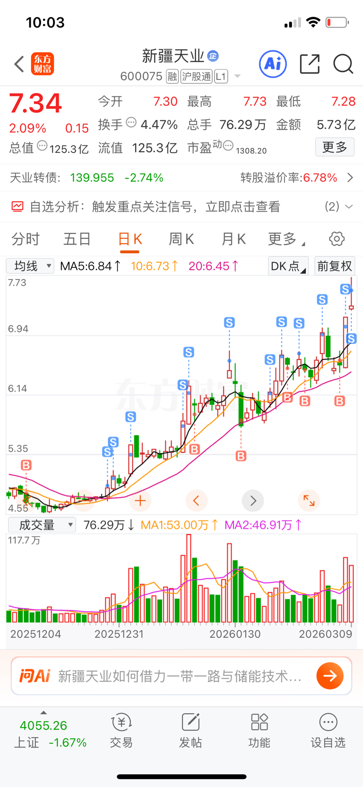Expand the dropdown arrow beside L1
The image size is (363, 787).
(x=237, y=76)
